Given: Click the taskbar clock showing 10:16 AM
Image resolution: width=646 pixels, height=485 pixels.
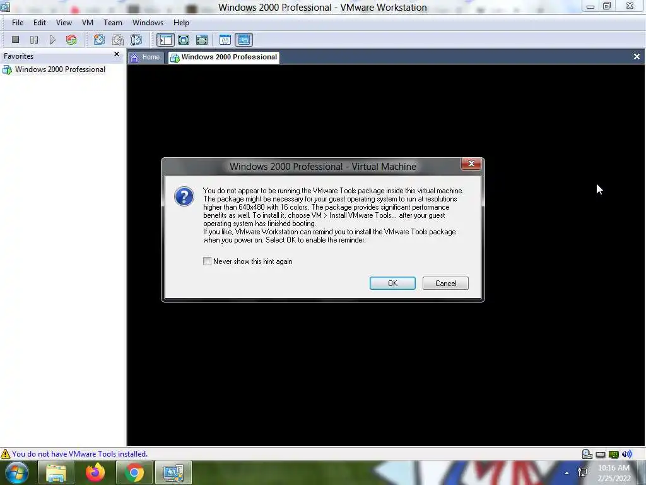Looking at the screenshot, I should pos(614,473).
